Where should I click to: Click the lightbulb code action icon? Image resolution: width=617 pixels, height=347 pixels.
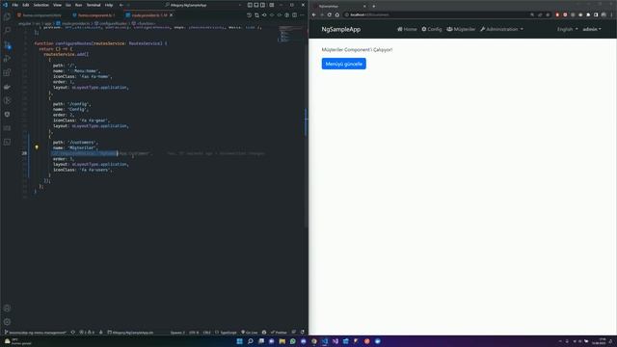[37, 147]
